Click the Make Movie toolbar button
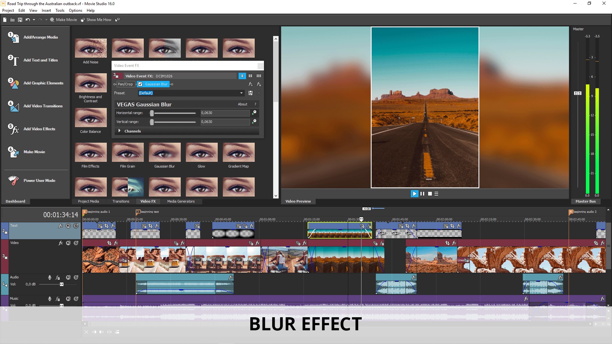Image resolution: width=612 pixels, height=344 pixels. point(63,20)
